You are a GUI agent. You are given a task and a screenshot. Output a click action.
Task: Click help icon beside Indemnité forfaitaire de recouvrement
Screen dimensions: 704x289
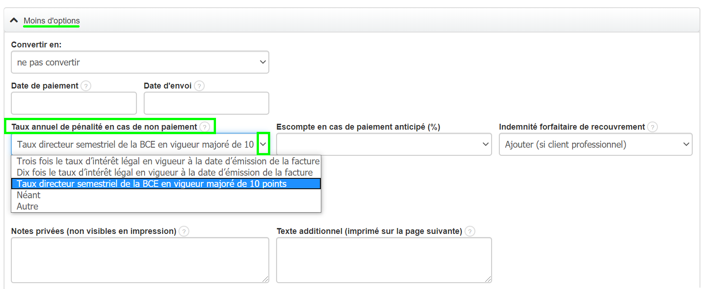click(x=652, y=127)
